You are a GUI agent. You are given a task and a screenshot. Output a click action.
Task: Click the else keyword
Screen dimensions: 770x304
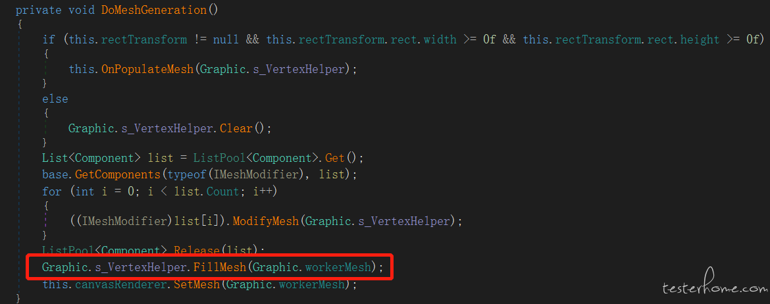pos(55,99)
